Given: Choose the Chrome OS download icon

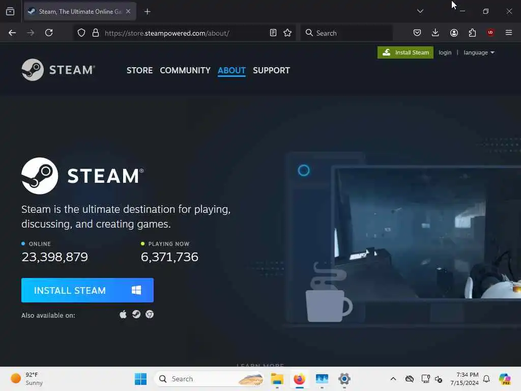Looking at the screenshot, I should (x=150, y=315).
